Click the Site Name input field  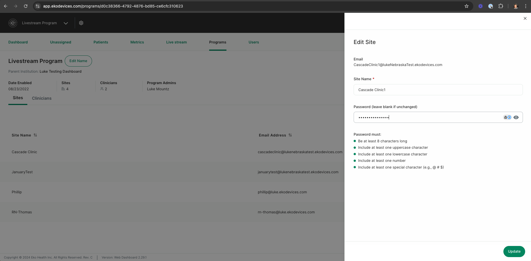(x=438, y=90)
